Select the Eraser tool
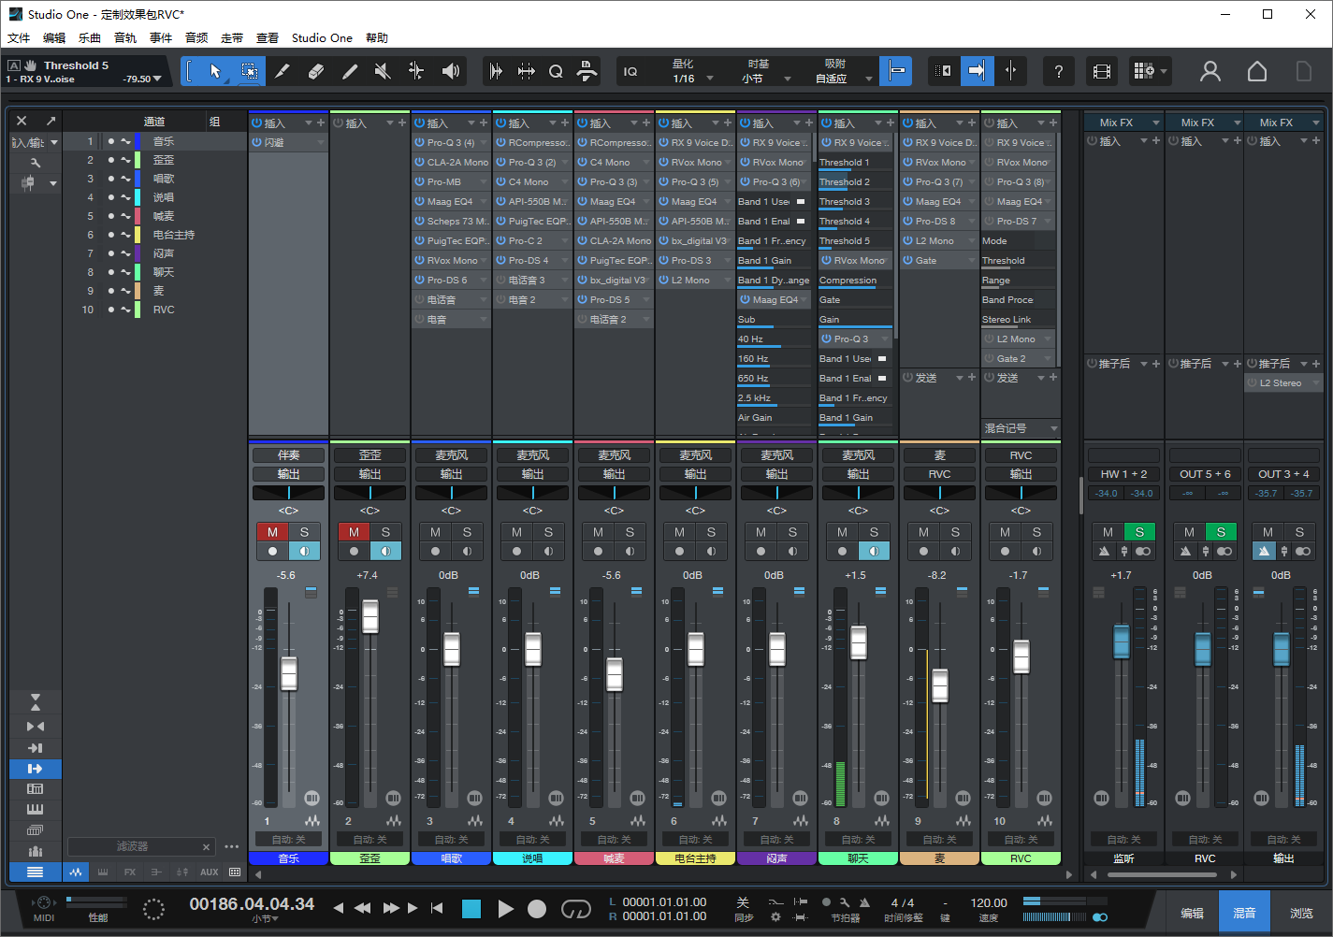Viewport: 1333px width, 937px height. point(315,71)
